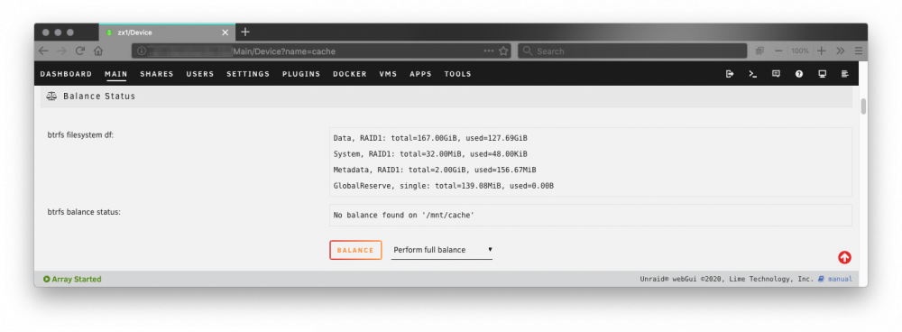This screenshot has height=332, width=902.
Task: Click the browser forward arrow
Action: [x=61, y=51]
